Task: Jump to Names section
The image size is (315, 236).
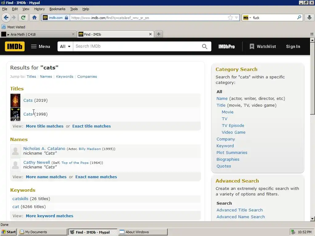Action: pos(46,77)
